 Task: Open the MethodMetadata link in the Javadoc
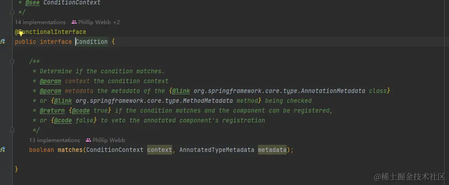154,101
